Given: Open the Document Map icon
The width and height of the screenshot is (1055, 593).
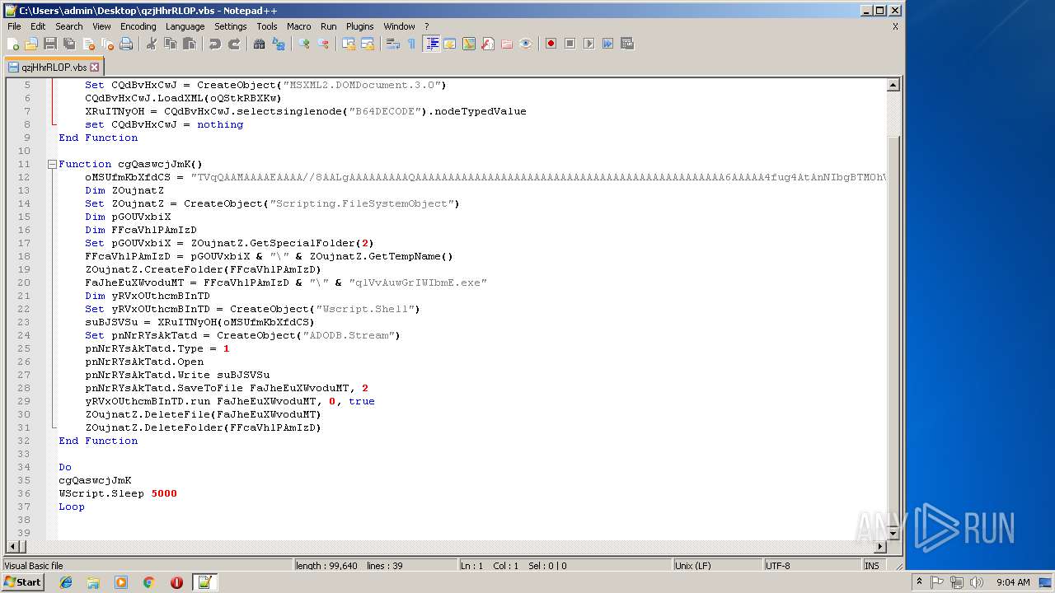Looking at the screenshot, I should pos(468,44).
